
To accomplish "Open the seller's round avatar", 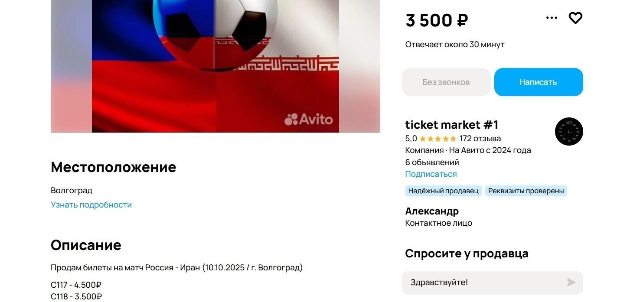I will (569, 131).
